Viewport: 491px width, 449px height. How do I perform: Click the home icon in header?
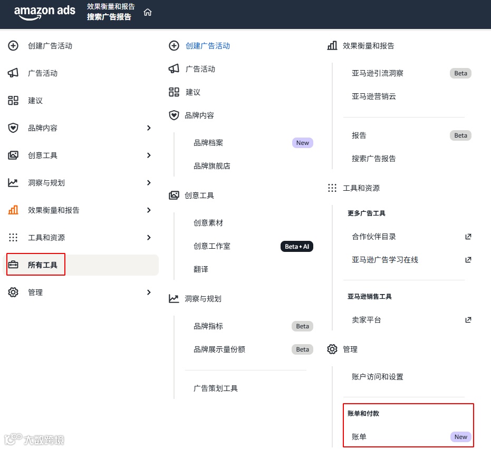[x=148, y=12]
